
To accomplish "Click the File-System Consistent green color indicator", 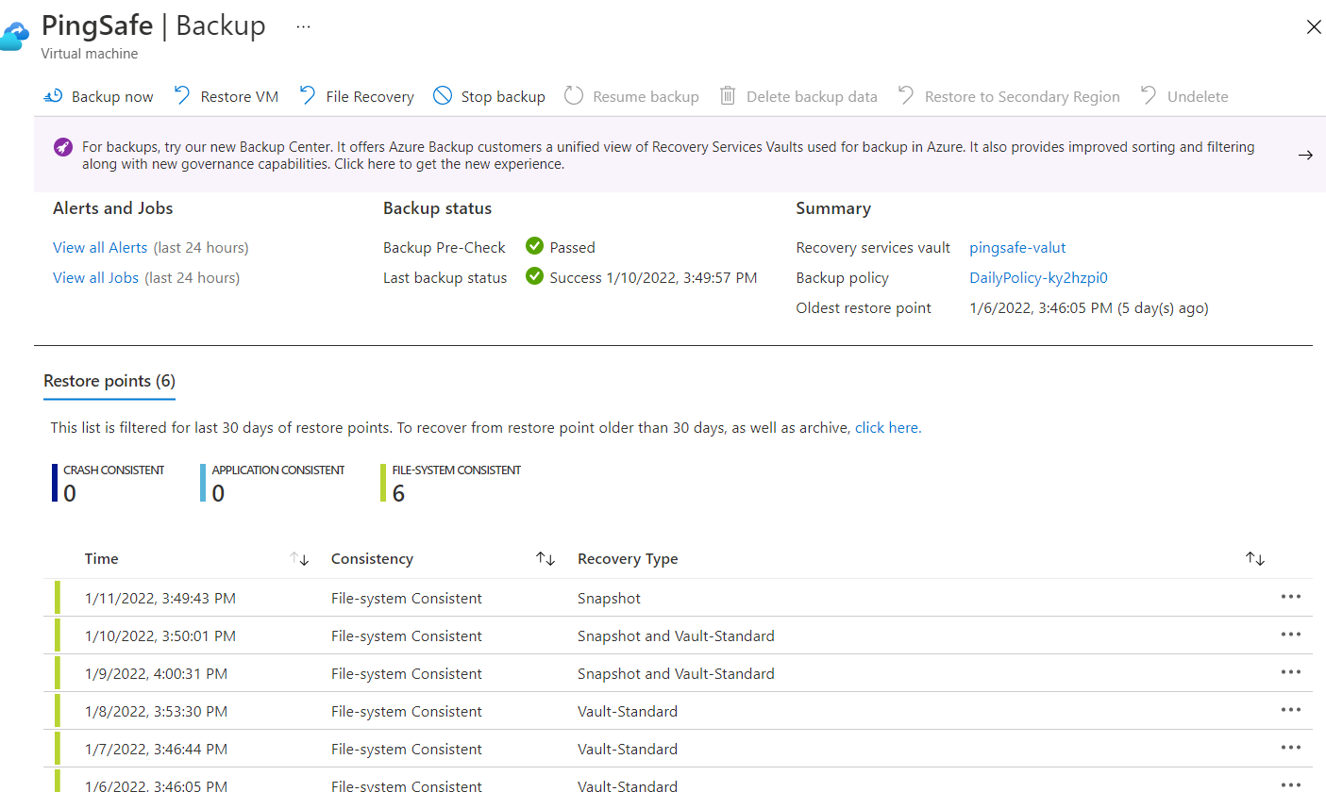I will 382,483.
